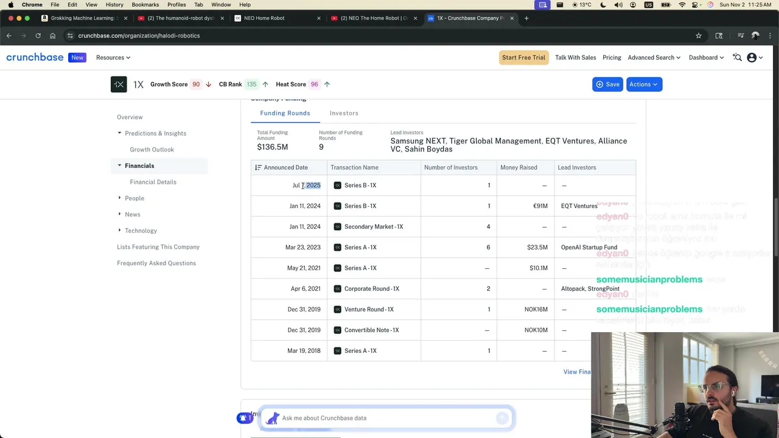This screenshot has height=438, width=779.
Task: Open the Mar 19, 2018 Series A - 1X link
Action: [x=360, y=351]
